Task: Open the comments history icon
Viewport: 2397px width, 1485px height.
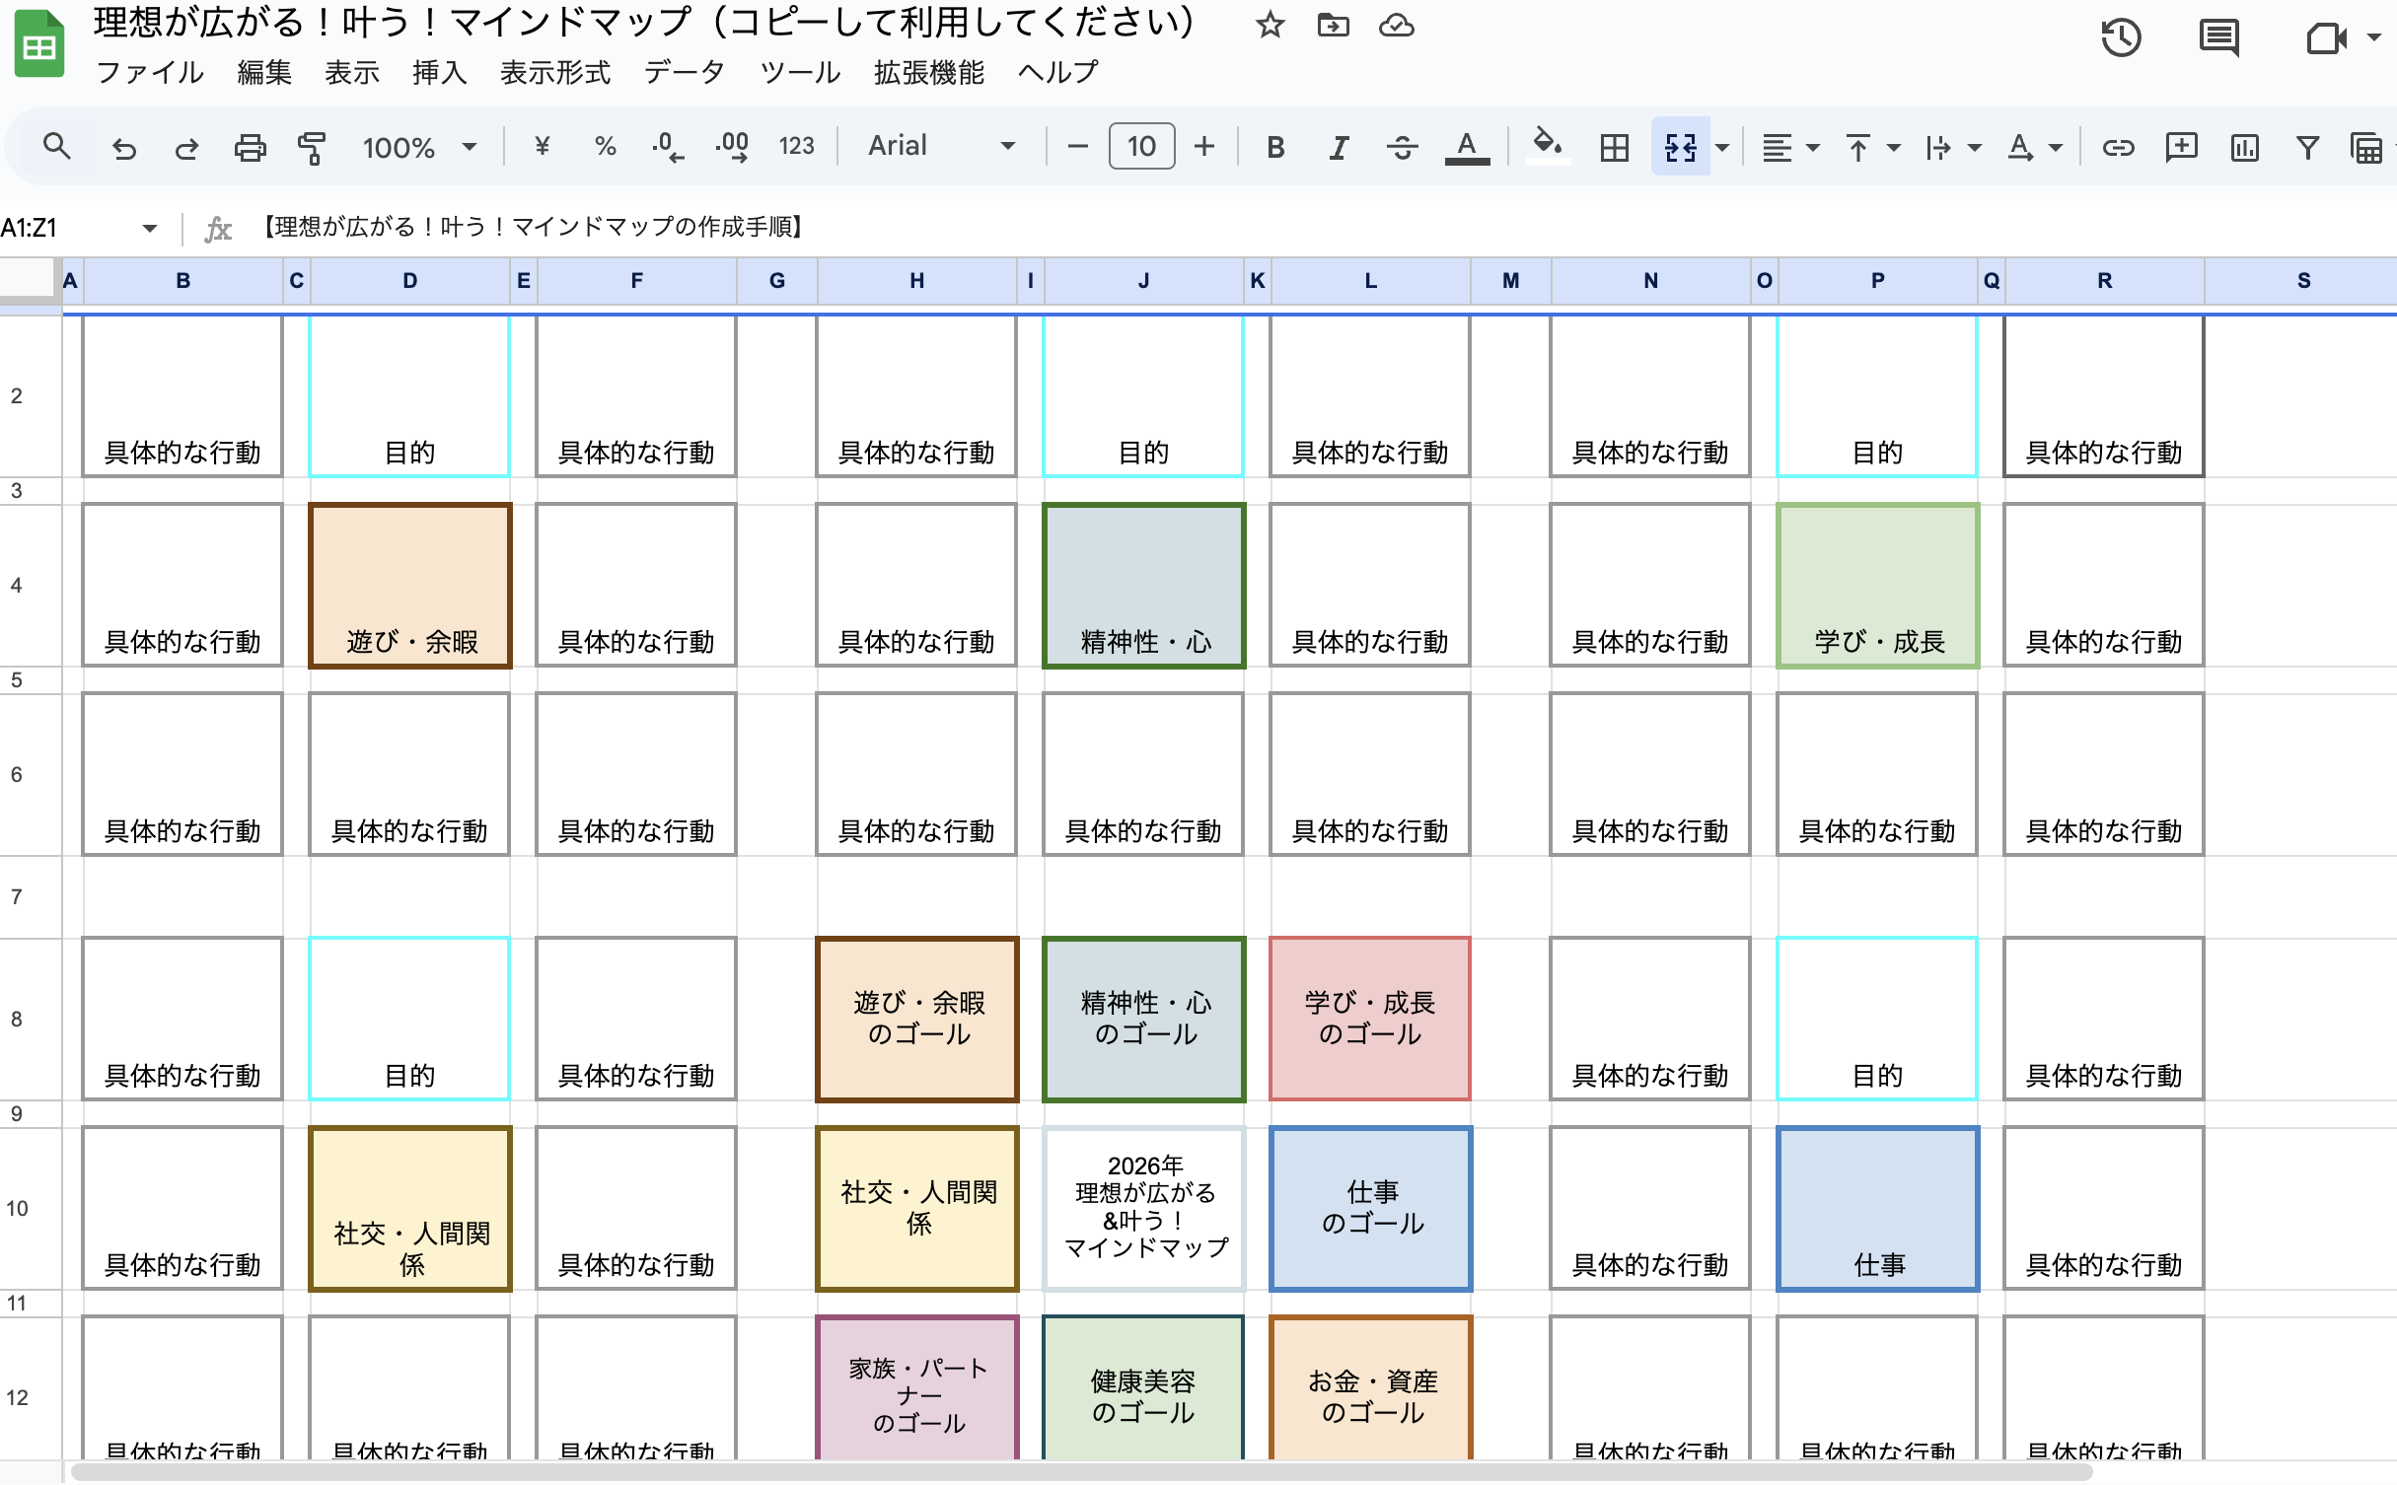Action: 2218,38
